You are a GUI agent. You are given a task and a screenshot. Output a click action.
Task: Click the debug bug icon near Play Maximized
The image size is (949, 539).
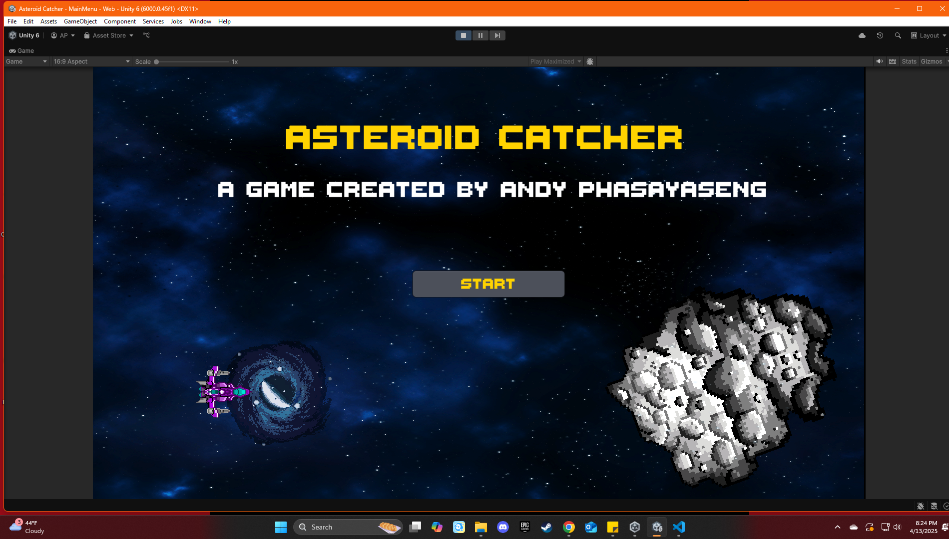[x=590, y=61]
